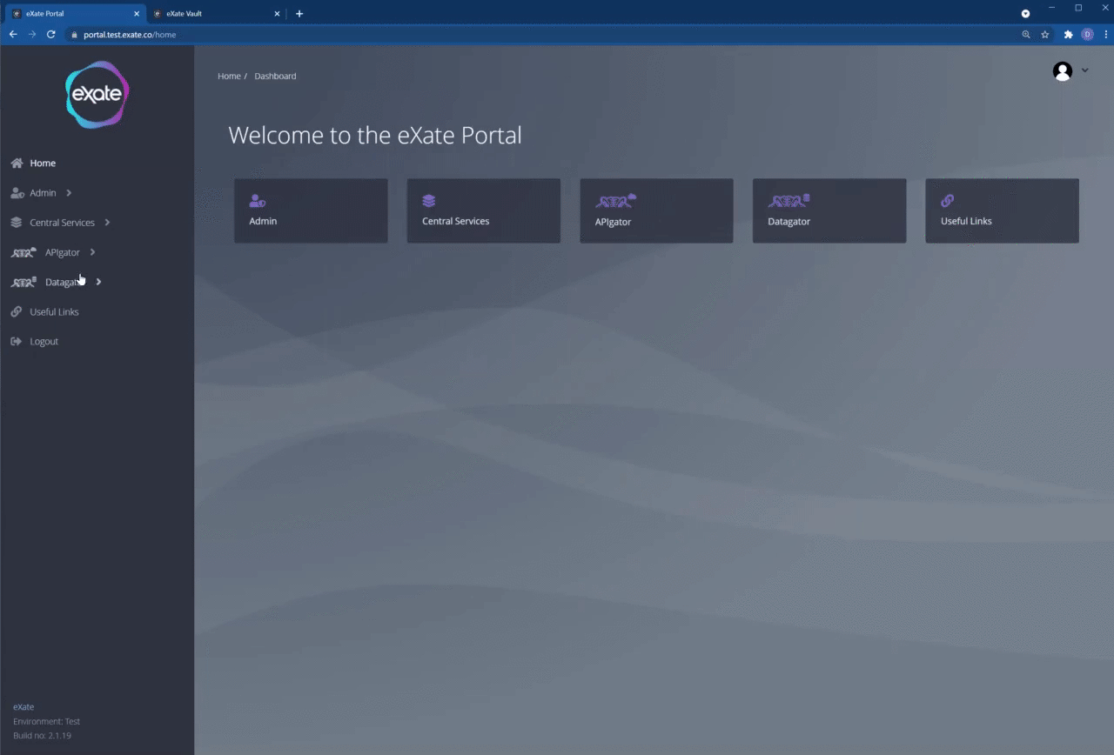
Task: Click the Central Services stack icon in sidebar
Action: pos(17,223)
